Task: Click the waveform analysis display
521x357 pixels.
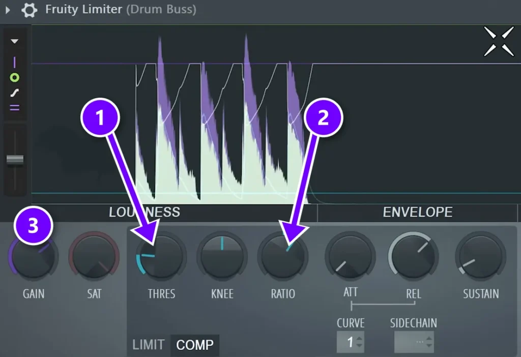Action: click(x=276, y=114)
